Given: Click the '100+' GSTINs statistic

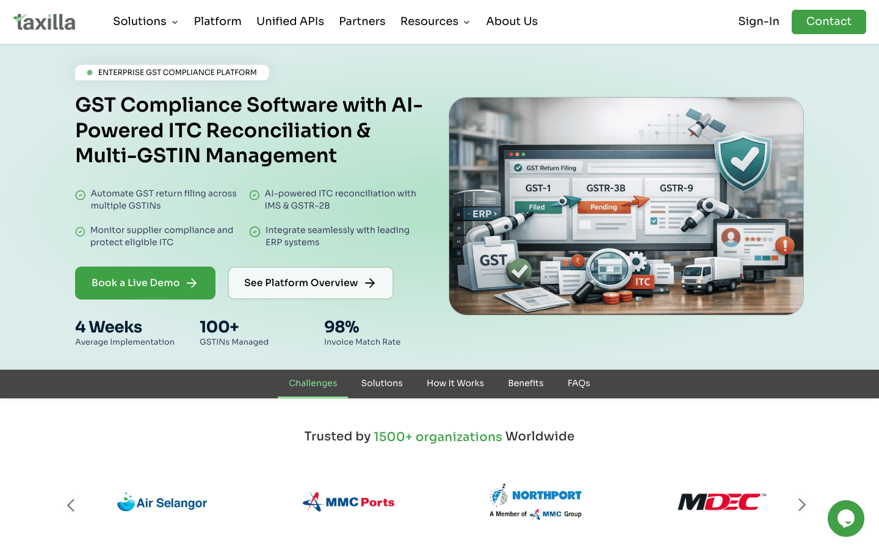Looking at the screenshot, I should [219, 327].
